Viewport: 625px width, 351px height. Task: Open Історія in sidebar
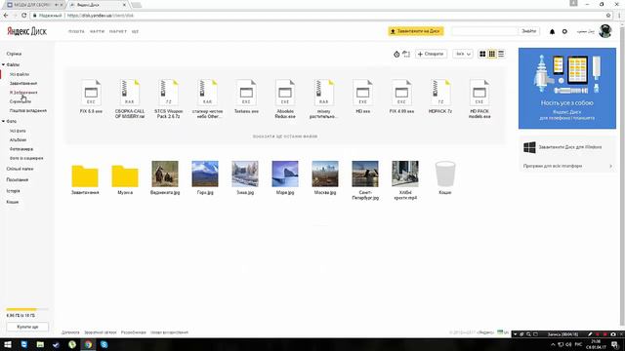pos(13,191)
